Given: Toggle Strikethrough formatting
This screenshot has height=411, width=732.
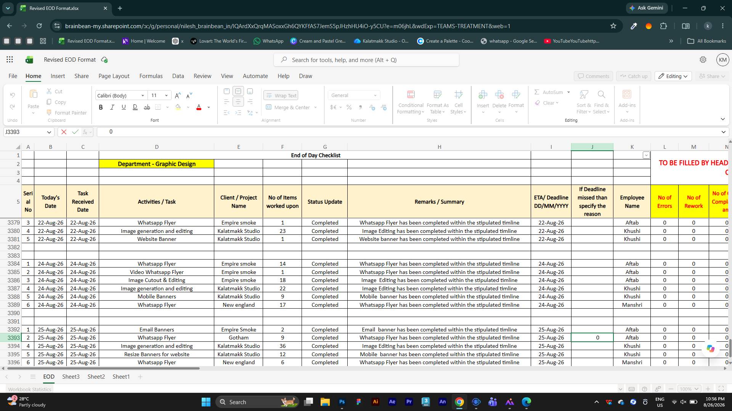Looking at the screenshot, I should point(147,107).
